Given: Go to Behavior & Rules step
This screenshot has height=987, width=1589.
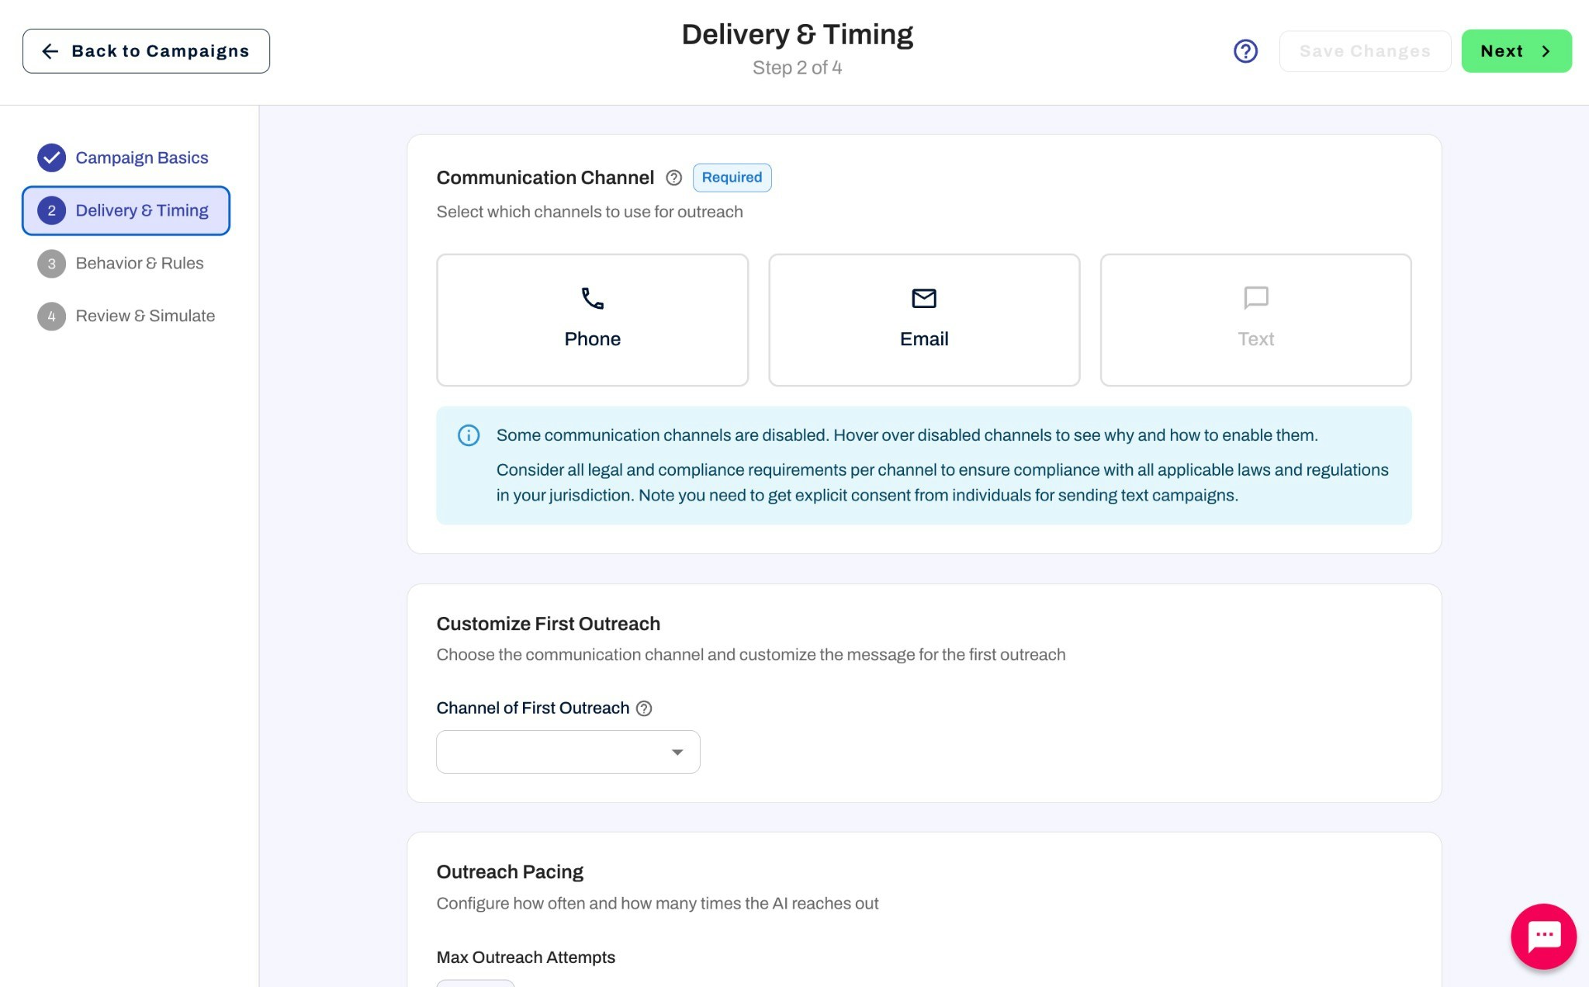Looking at the screenshot, I should click(140, 263).
